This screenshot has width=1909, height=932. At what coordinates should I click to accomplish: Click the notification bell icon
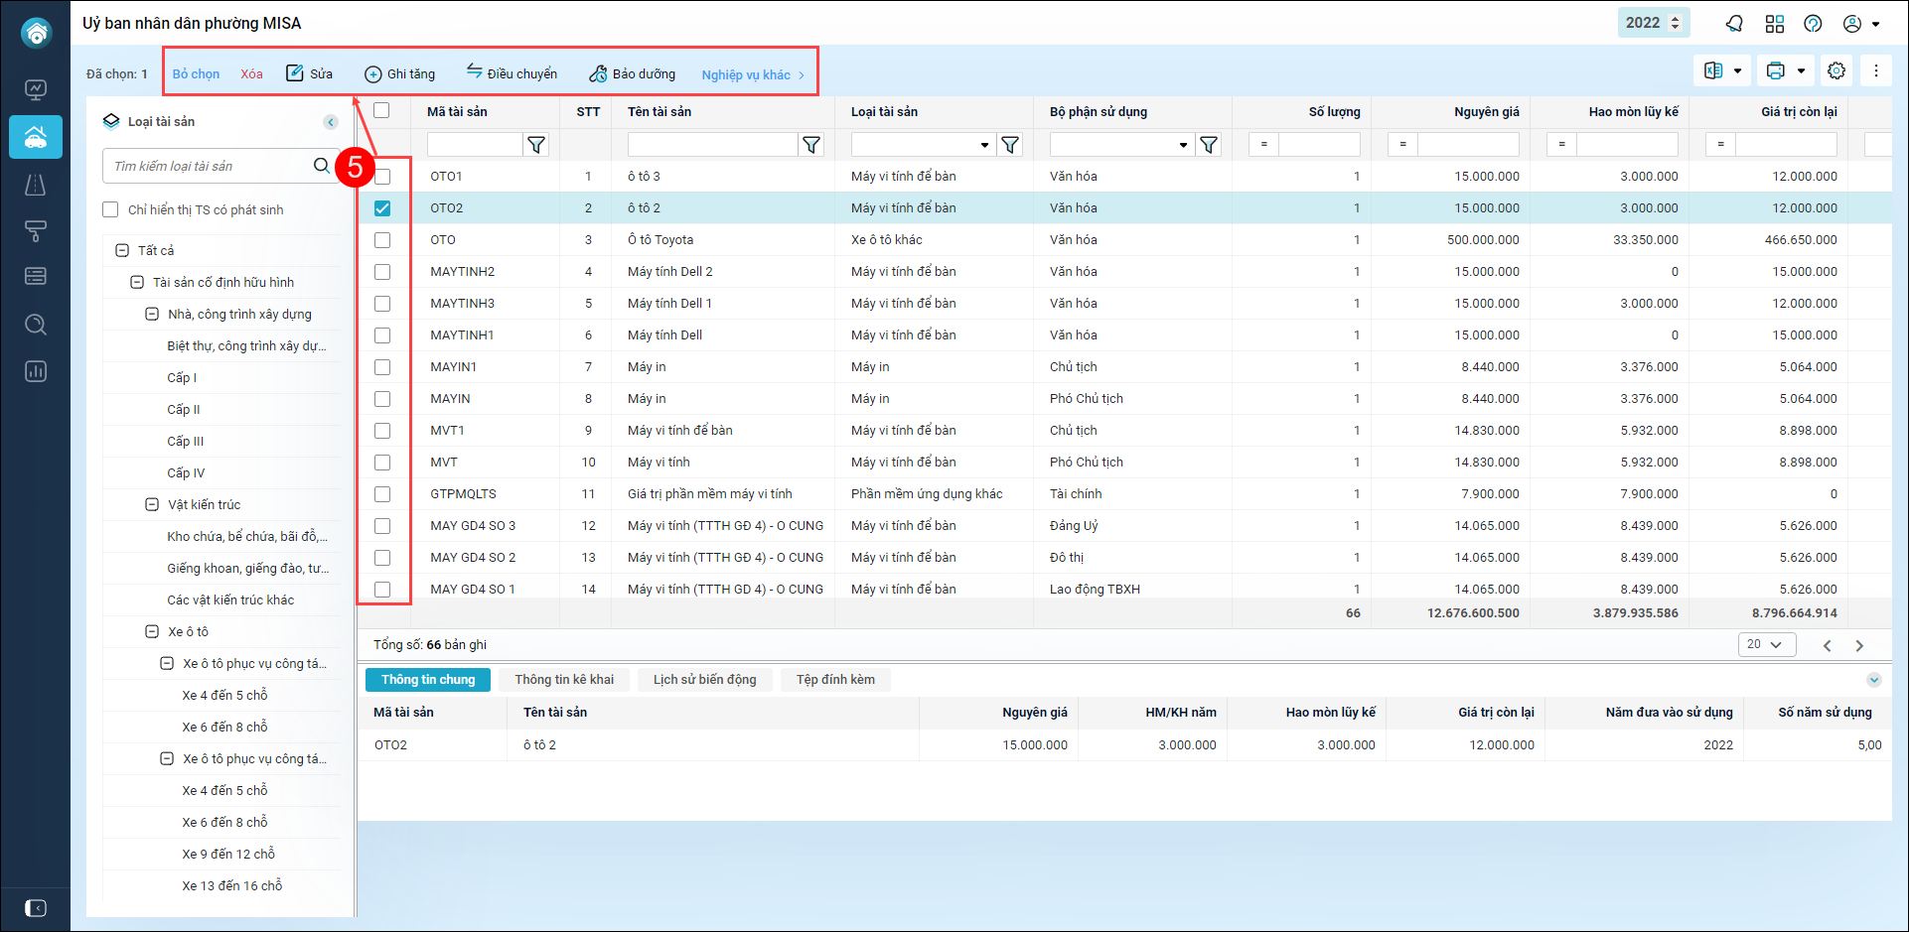click(1734, 24)
